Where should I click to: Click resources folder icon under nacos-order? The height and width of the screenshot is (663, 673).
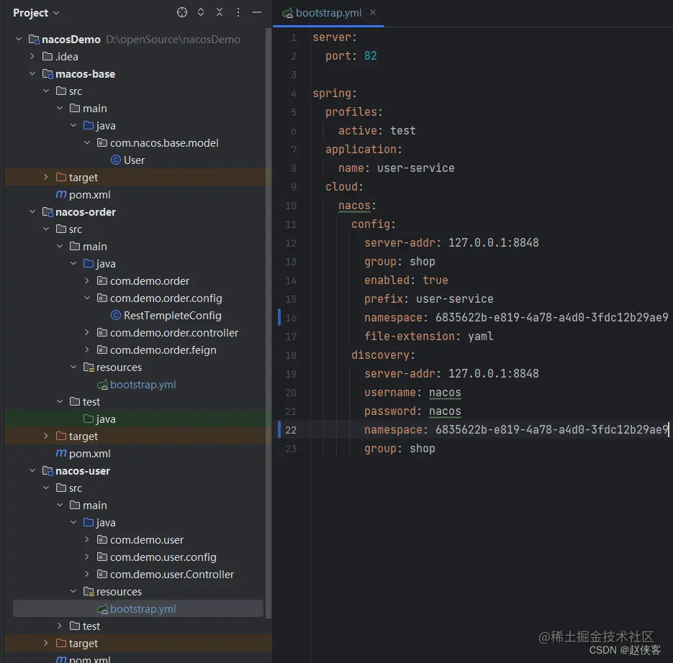89,367
